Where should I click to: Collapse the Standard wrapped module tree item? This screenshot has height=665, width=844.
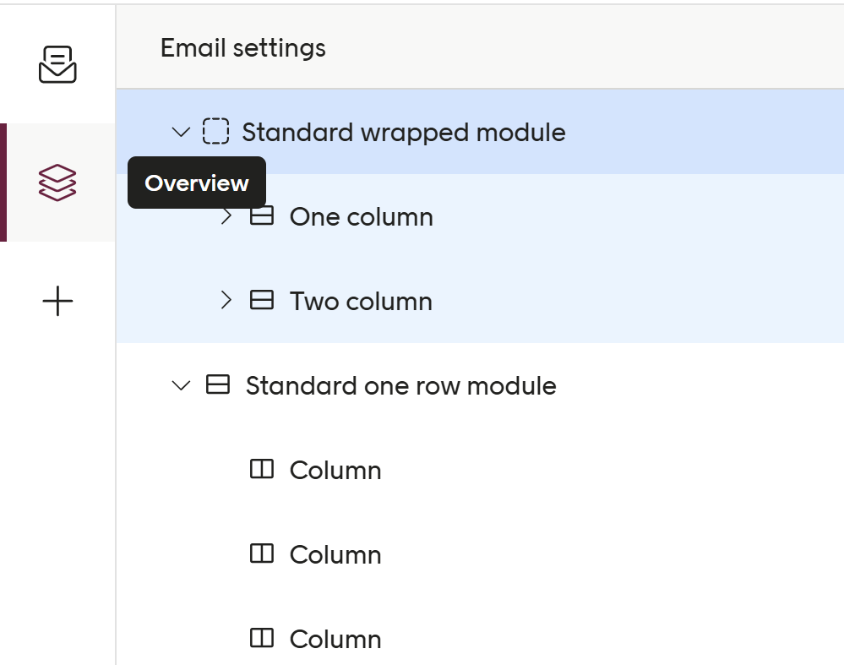179,132
